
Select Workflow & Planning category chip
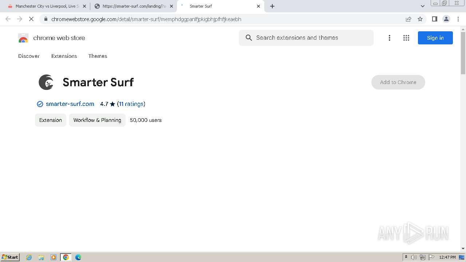click(x=97, y=120)
